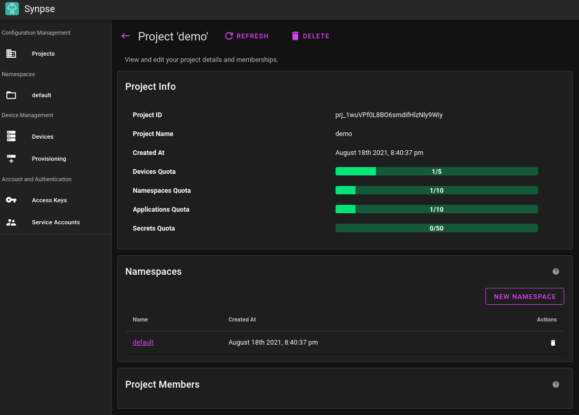Click the Devices server icon
Image resolution: width=579 pixels, height=415 pixels.
click(11, 137)
